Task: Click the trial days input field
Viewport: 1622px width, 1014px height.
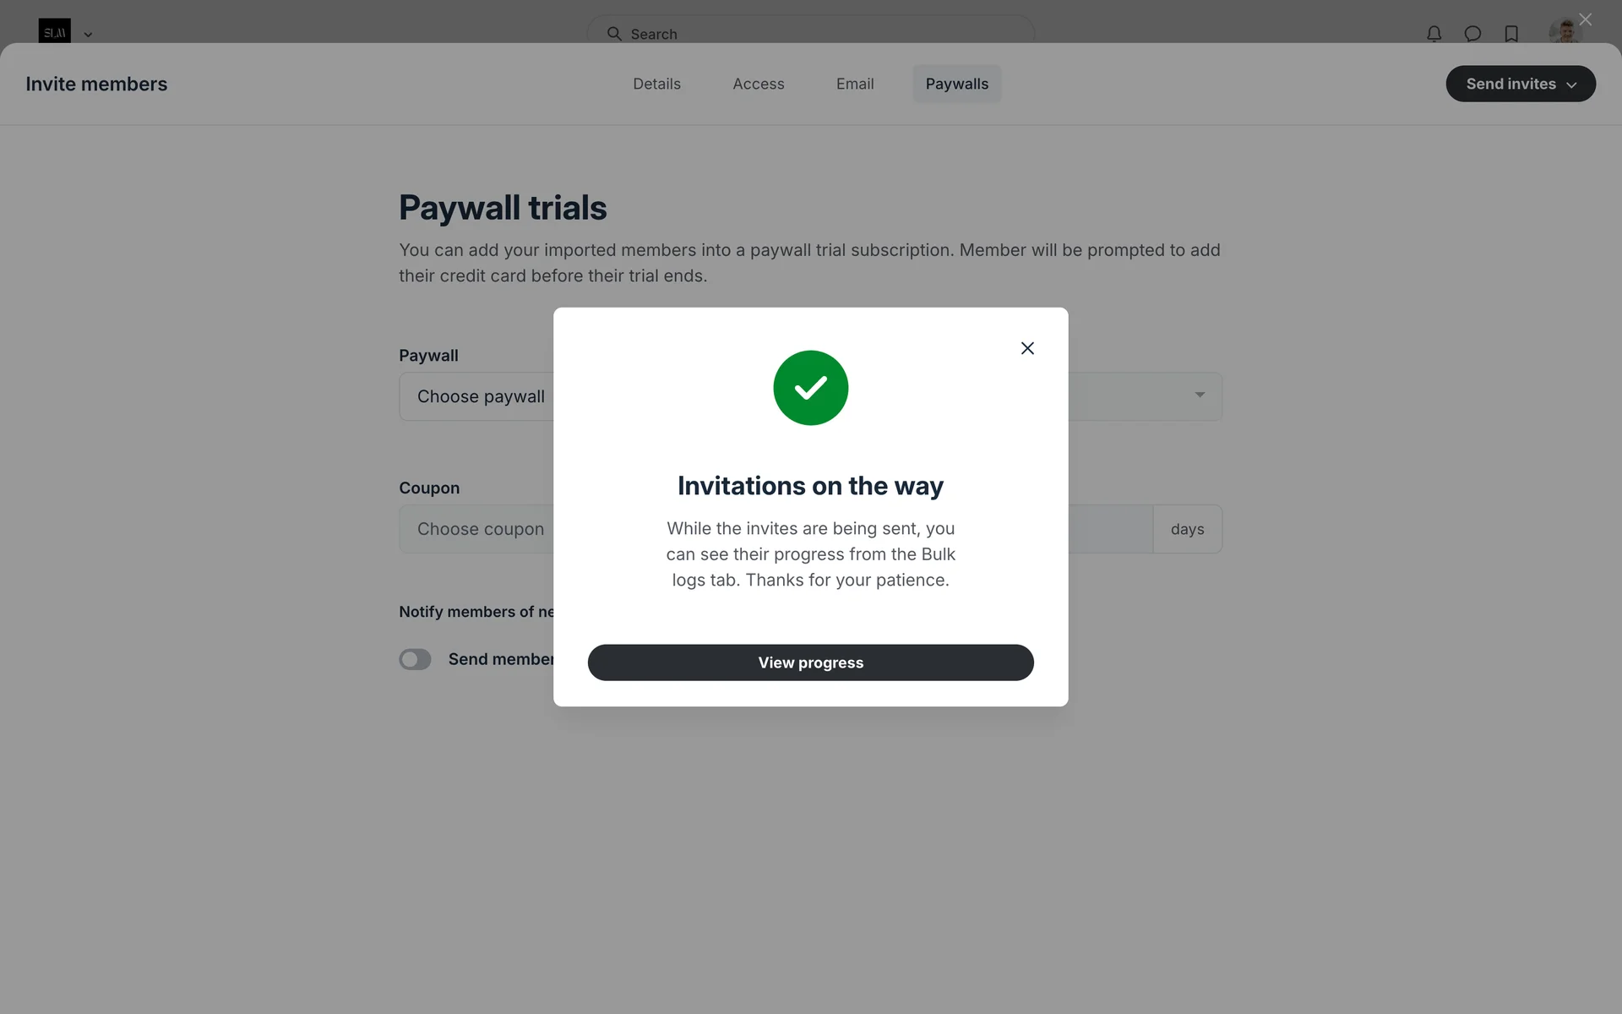Action: (x=1108, y=529)
